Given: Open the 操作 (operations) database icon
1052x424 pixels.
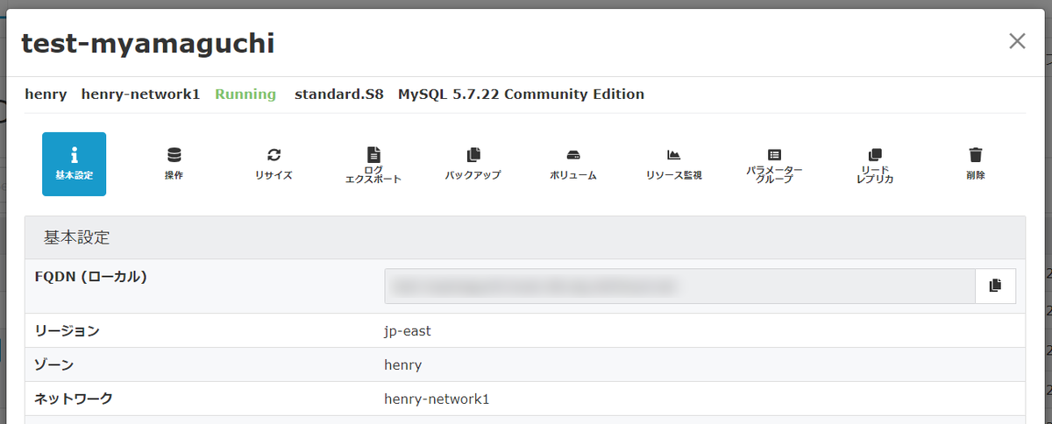Looking at the screenshot, I should [174, 164].
